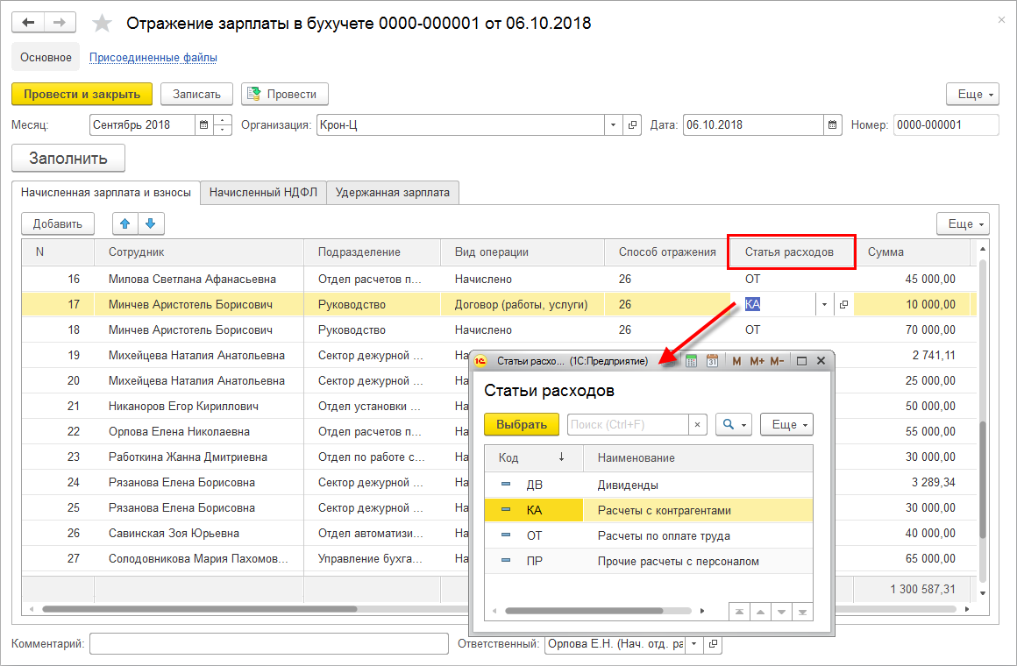This screenshot has width=1017, height=666.
Task: Click Договор (работы, услуги) cell
Action: click(x=523, y=304)
